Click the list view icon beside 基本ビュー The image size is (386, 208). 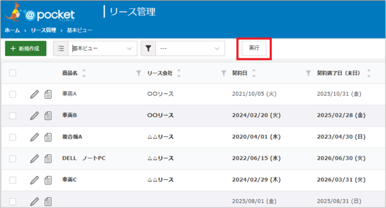pos(61,48)
